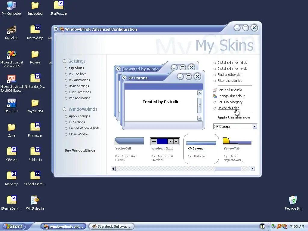Click Delete this skin link
Viewport: 308px width, 231px height.
(x=228, y=108)
